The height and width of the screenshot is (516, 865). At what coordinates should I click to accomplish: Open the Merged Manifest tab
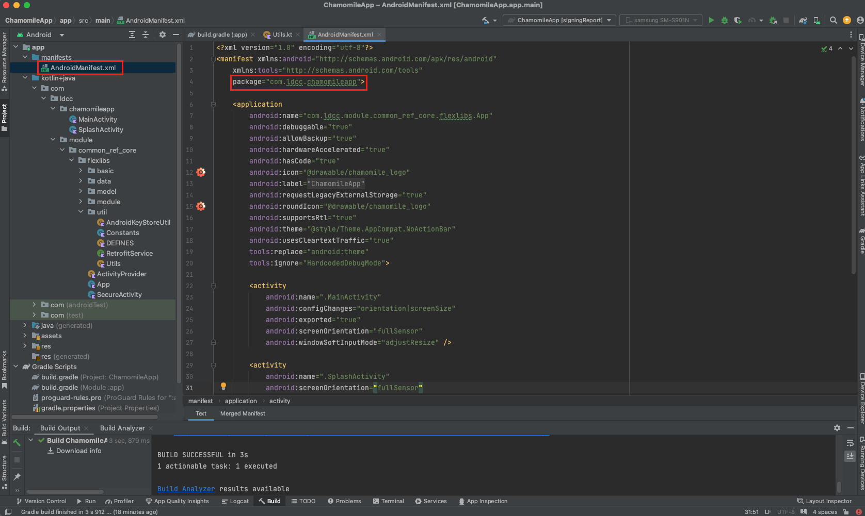[x=243, y=413]
